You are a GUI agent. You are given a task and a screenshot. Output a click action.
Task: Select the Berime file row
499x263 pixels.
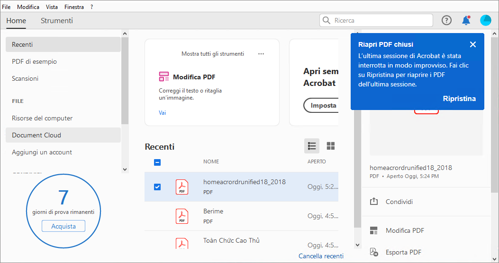coord(241,216)
